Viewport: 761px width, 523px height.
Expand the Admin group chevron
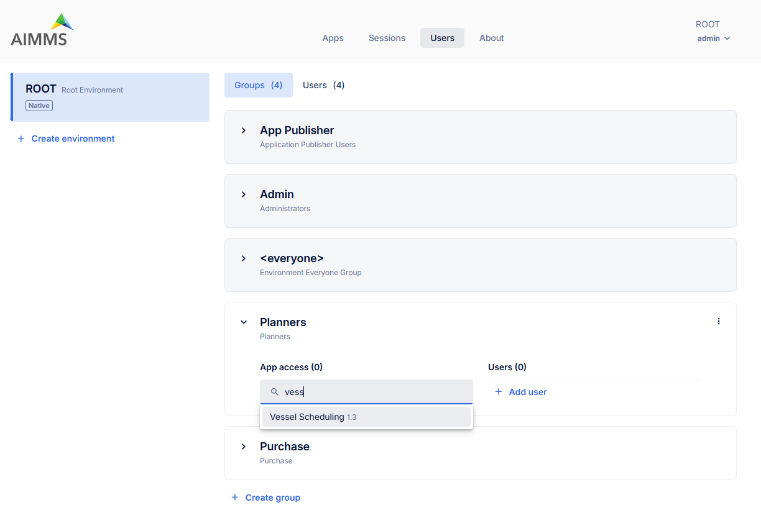(244, 194)
